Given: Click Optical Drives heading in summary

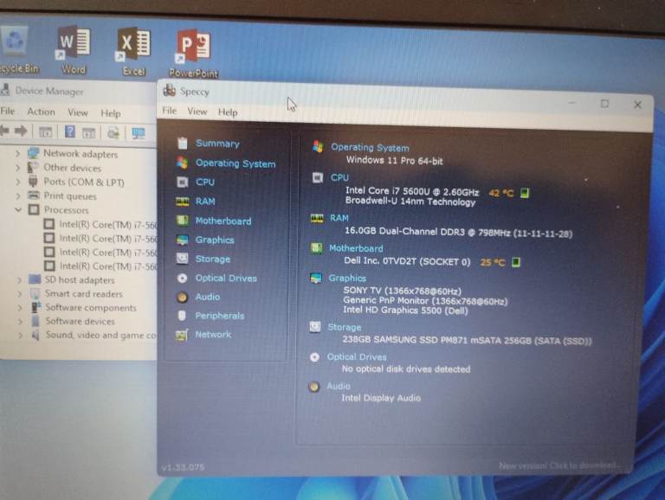Looking at the screenshot, I should click(357, 356).
